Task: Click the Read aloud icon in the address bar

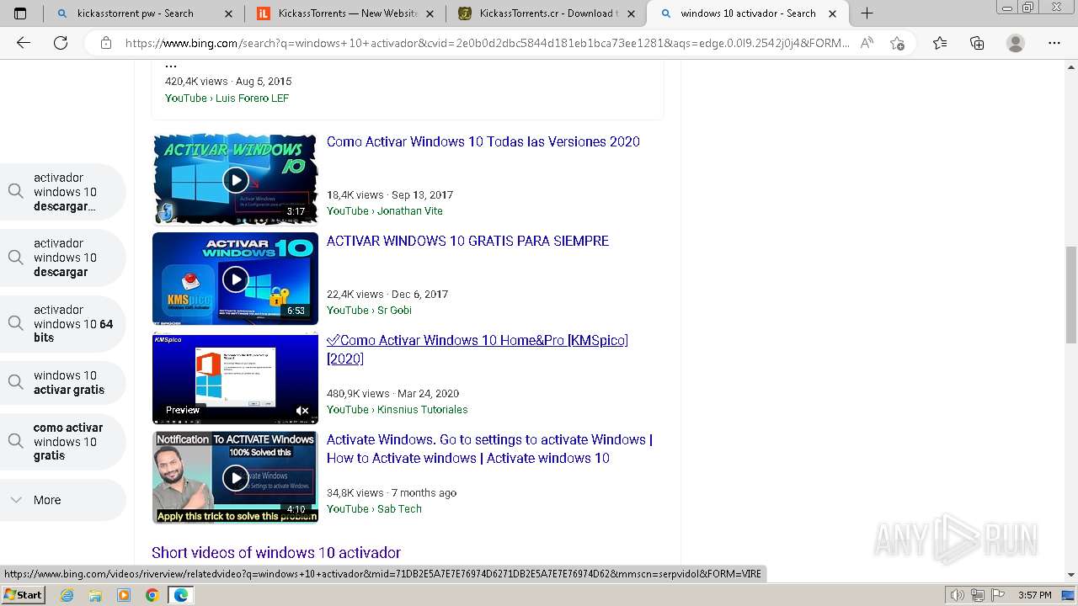Action: point(867,43)
